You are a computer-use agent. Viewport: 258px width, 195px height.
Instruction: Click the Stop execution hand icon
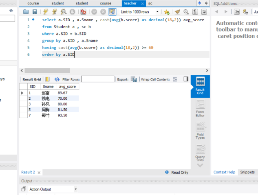73,12
